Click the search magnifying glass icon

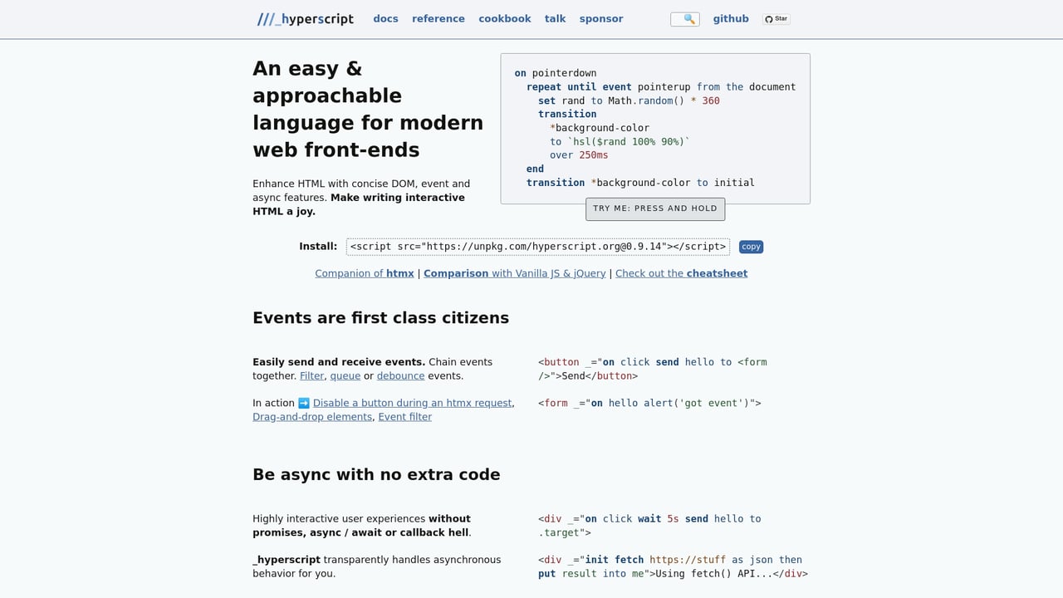(x=684, y=18)
